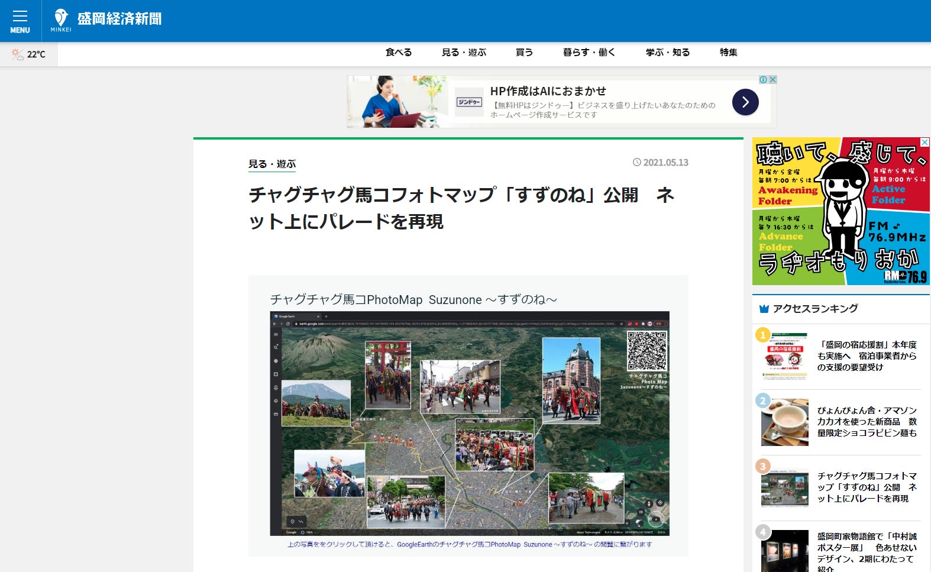The image size is (931, 572).
Task: Click the ad info (i) icon
Action: click(763, 80)
